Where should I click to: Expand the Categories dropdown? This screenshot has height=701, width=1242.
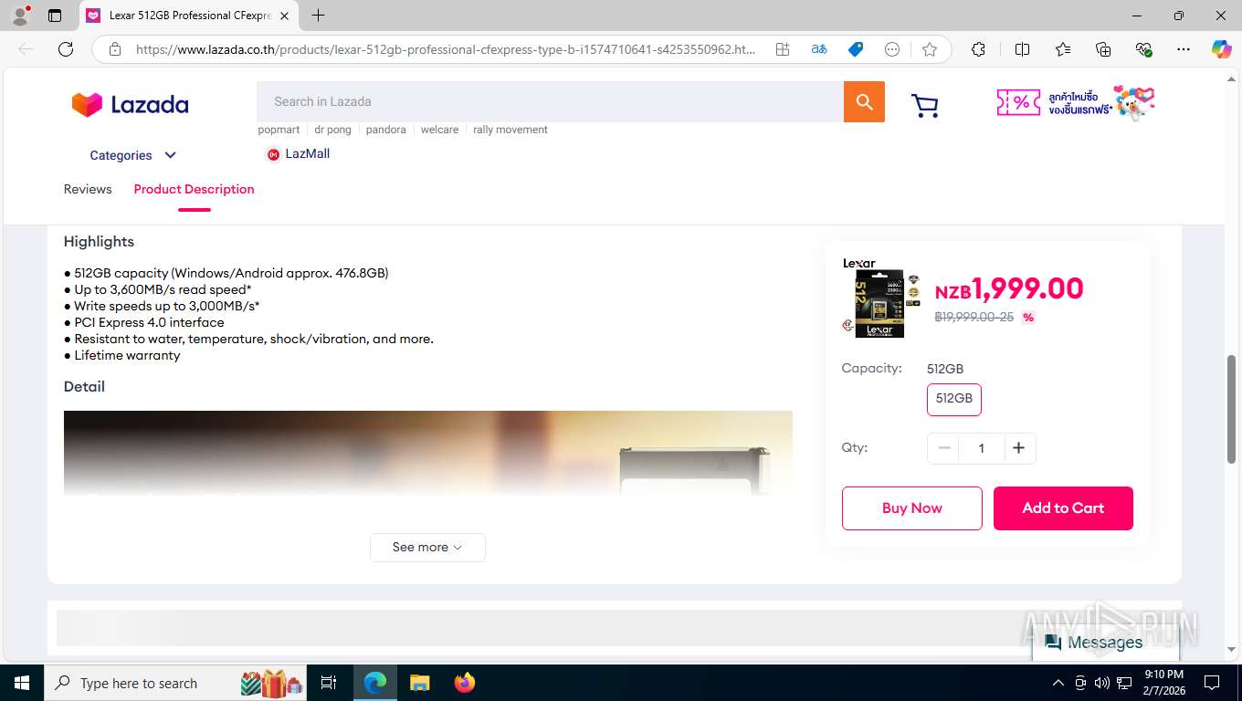tap(133, 155)
